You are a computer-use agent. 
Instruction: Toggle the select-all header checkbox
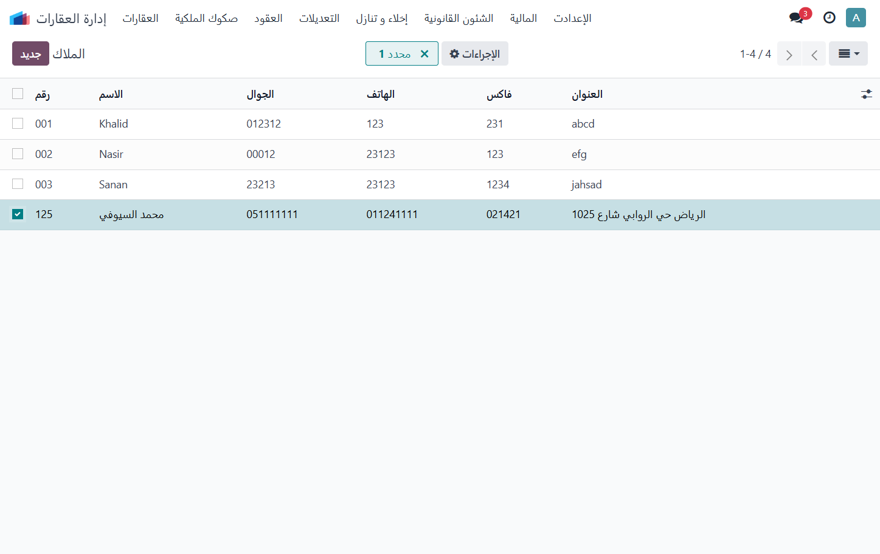[18, 94]
